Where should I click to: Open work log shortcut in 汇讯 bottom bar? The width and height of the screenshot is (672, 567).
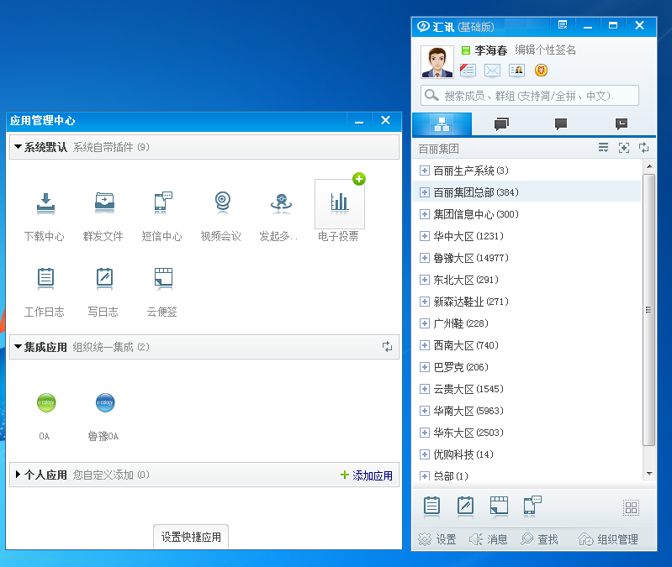(x=431, y=507)
